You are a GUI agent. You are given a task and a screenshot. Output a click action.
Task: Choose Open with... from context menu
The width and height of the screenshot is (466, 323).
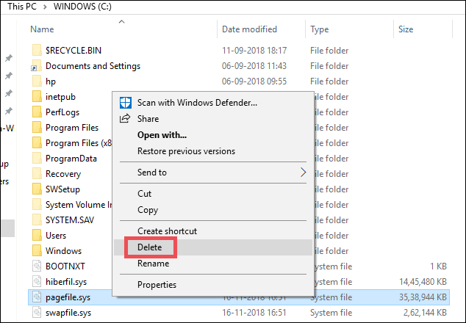pos(213,135)
